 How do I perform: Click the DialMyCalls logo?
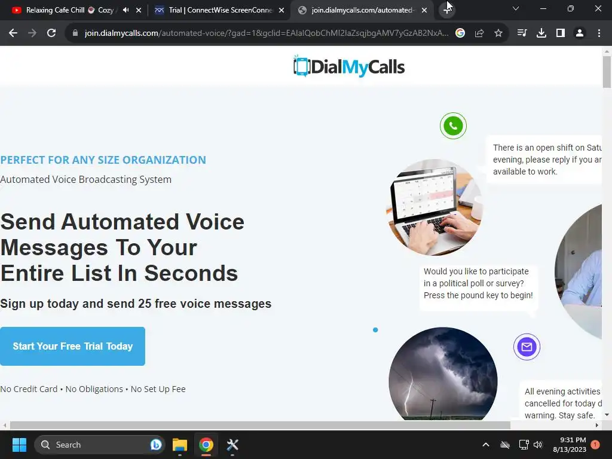click(x=349, y=66)
